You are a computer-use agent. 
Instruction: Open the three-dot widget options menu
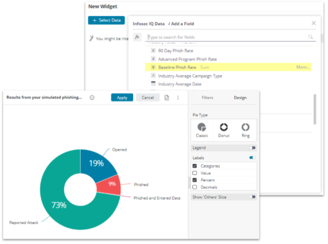(x=178, y=98)
